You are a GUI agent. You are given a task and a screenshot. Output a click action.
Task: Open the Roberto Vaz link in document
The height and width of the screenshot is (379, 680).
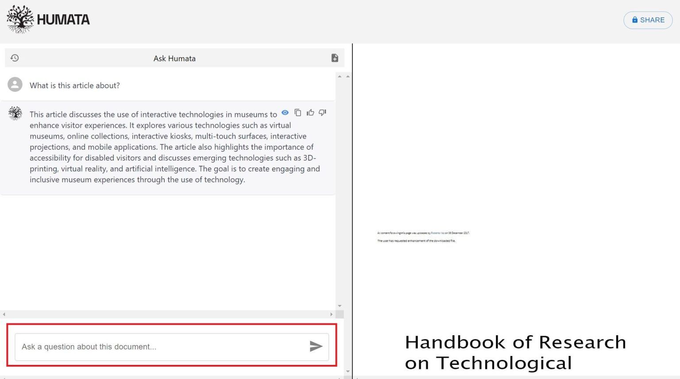[437, 233]
